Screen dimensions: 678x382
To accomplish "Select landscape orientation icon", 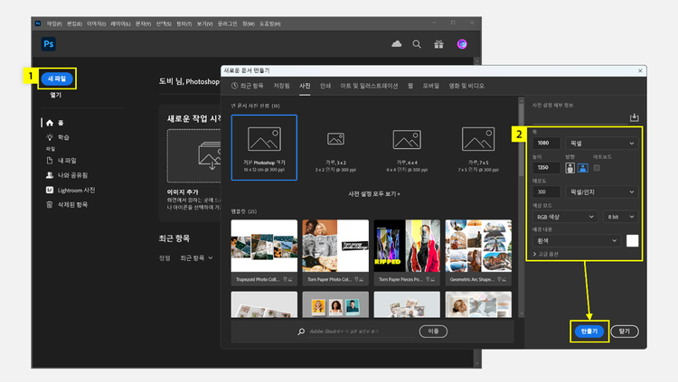I will 583,168.
